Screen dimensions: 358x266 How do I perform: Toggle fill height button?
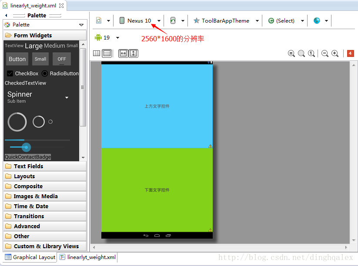[x=134, y=53]
